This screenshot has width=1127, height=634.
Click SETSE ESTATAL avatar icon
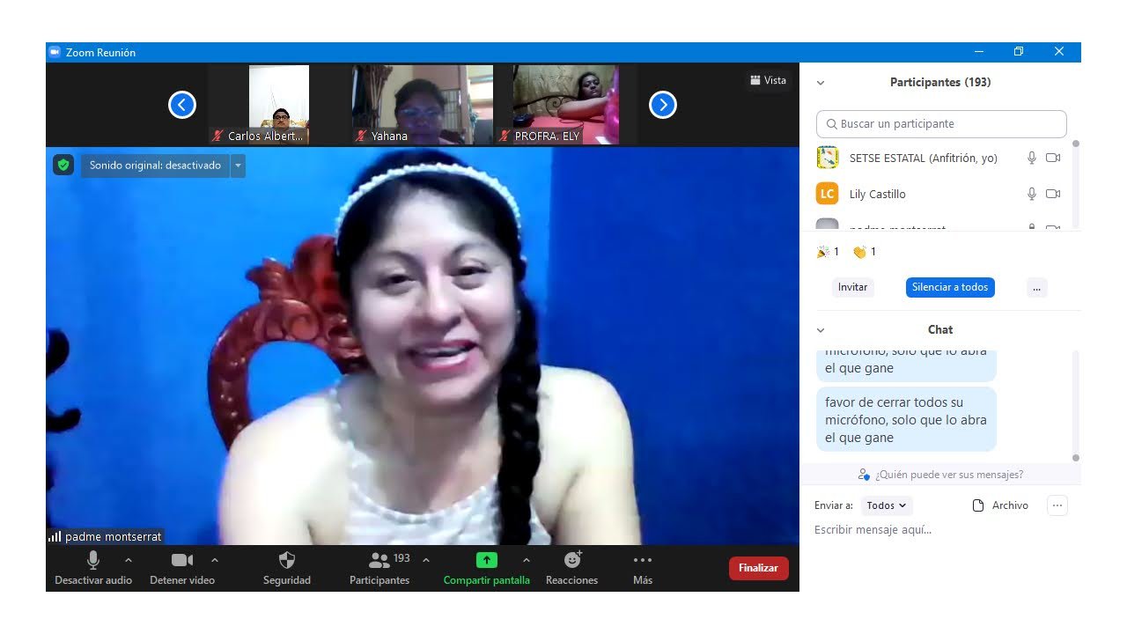point(828,158)
